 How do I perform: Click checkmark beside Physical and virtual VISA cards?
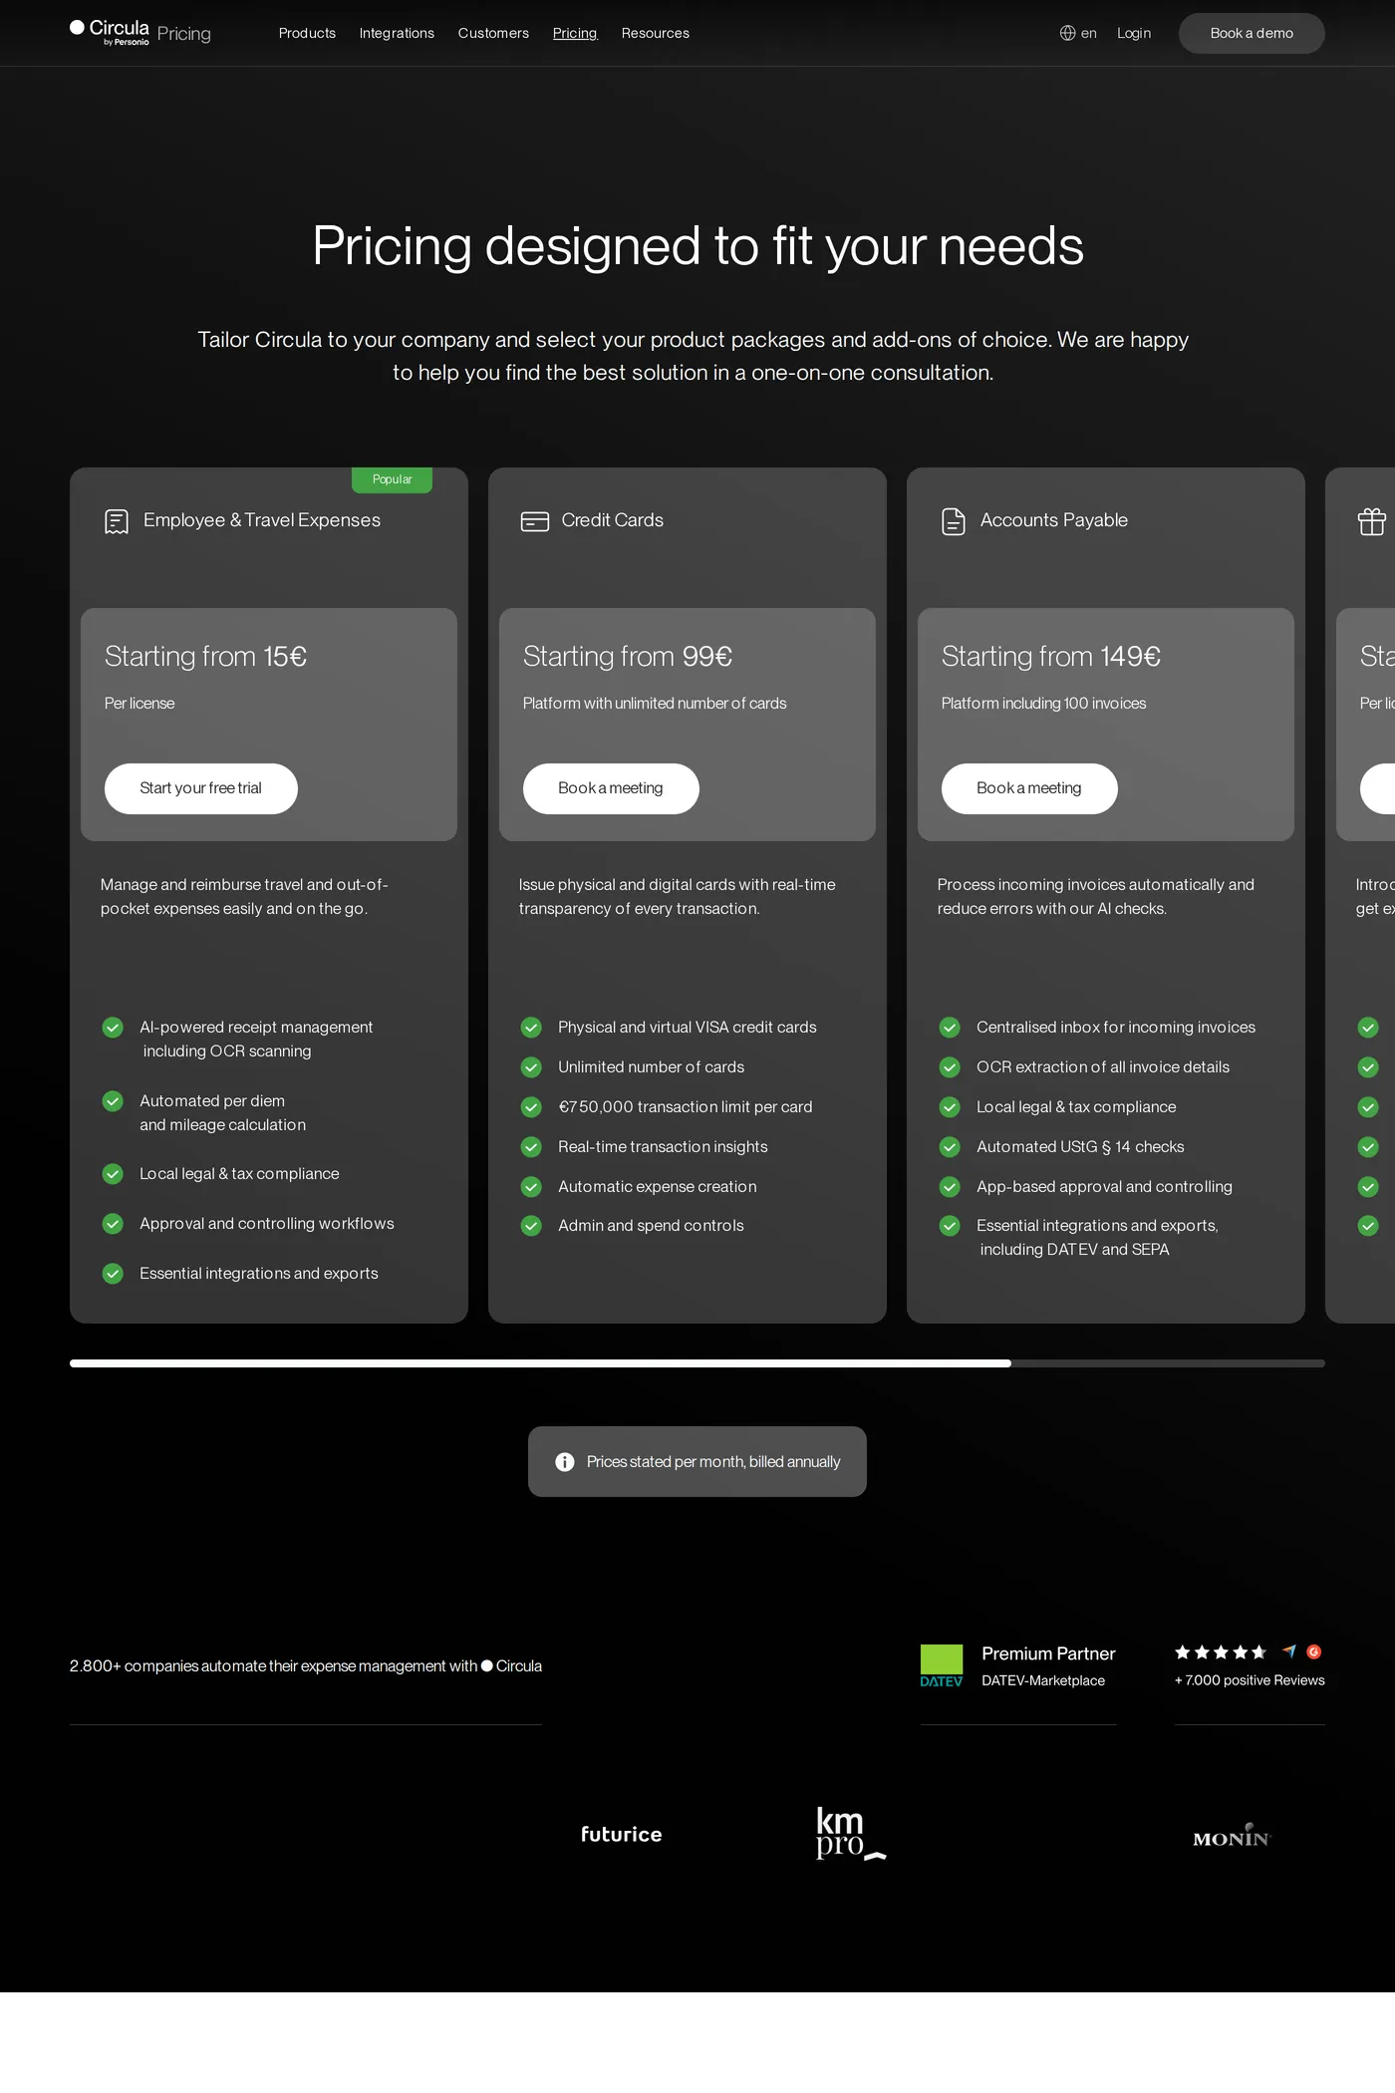pyautogui.click(x=531, y=1028)
